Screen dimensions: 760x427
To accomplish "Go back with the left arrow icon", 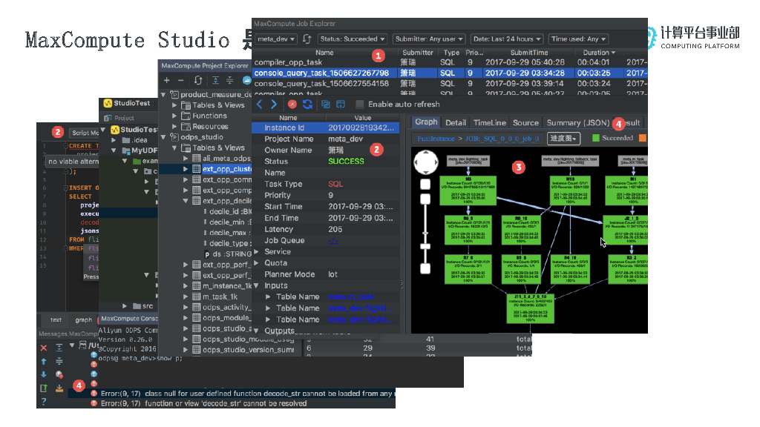I will (260, 105).
